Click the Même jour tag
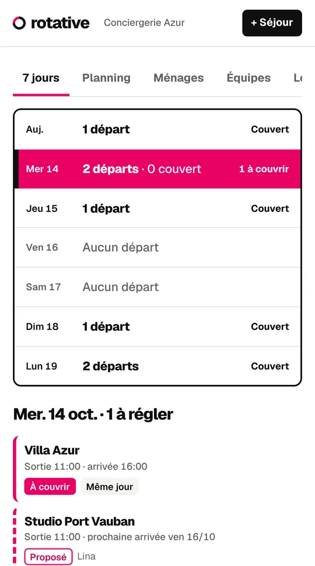Screen dimensions: 315x566 tap(110, 487)
